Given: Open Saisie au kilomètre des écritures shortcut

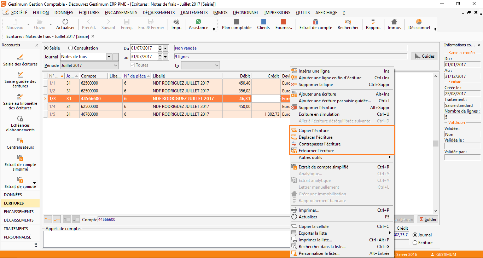Looking at the screenshot, I should [20, 102].
